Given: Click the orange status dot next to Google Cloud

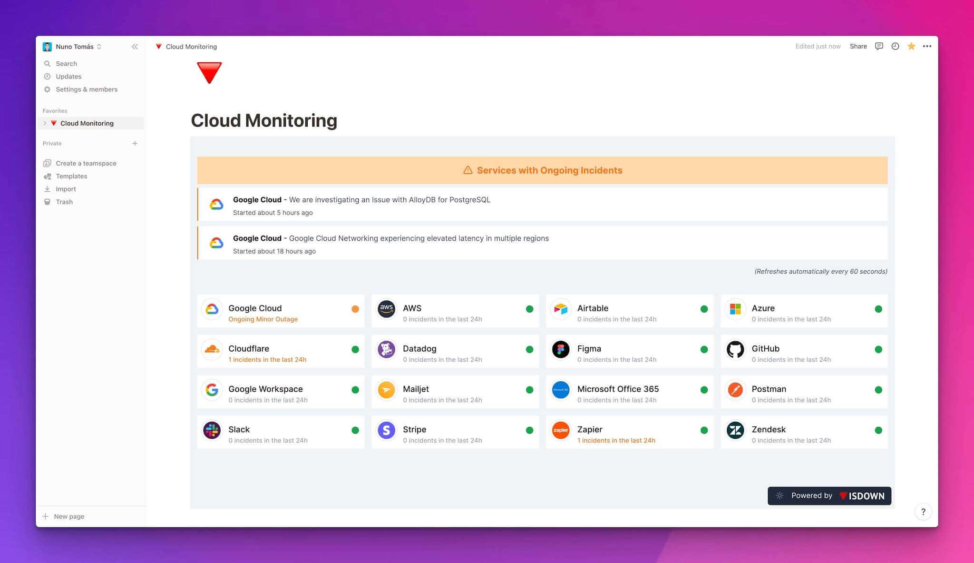Looking at the screenshot, I should [355, 309].
